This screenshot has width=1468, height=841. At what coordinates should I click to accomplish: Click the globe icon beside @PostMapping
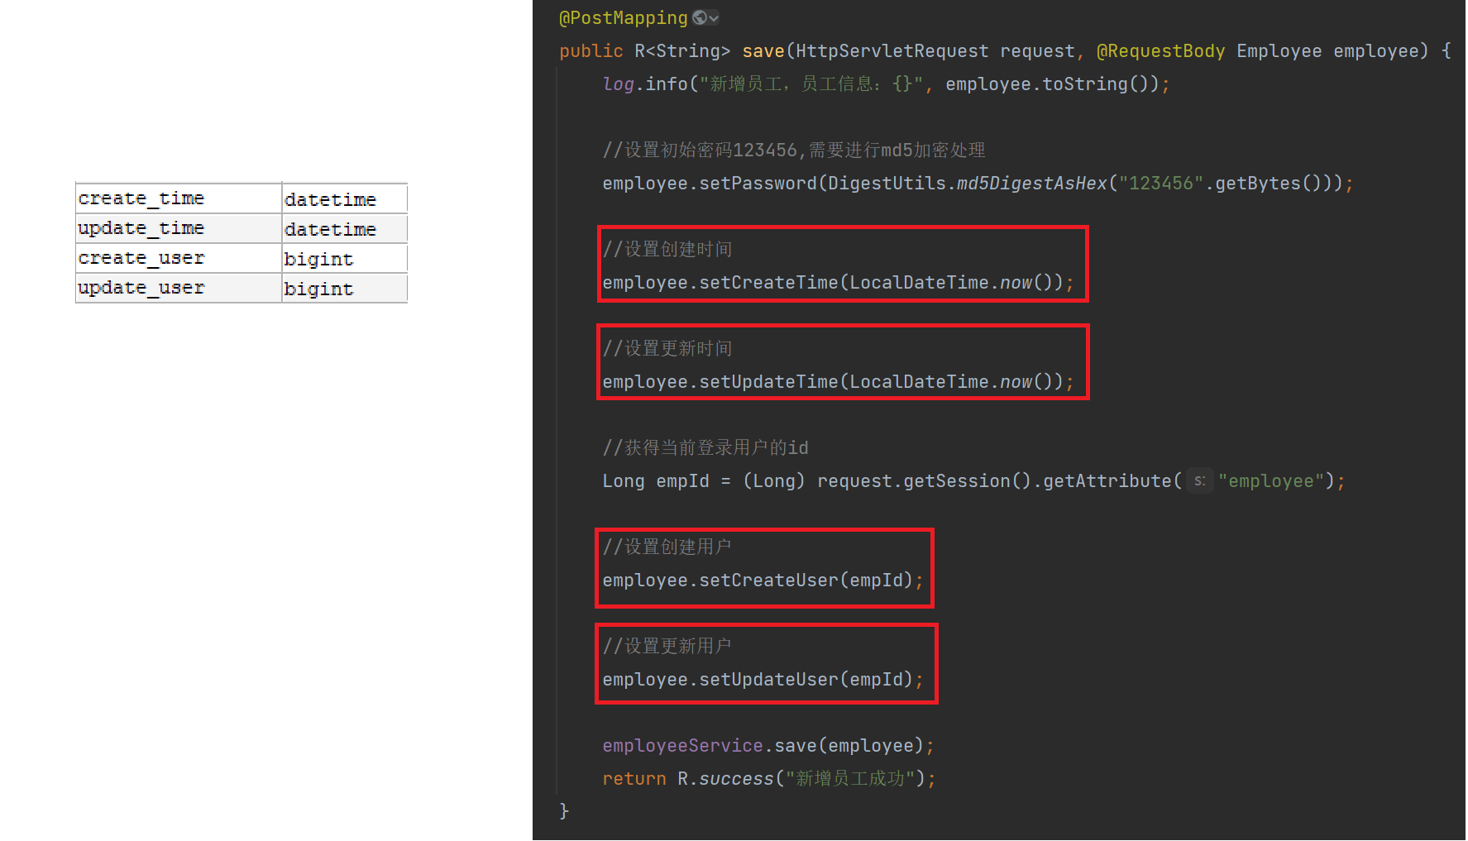[x=700, y=17]
